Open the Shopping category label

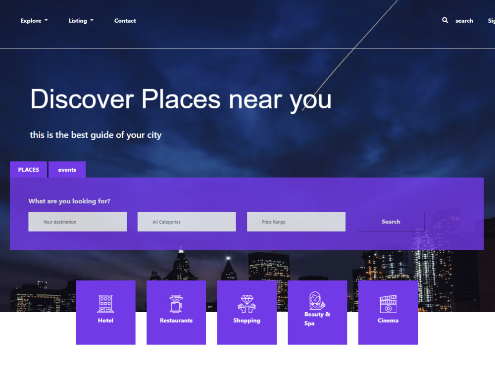click(x=247, y=321)
